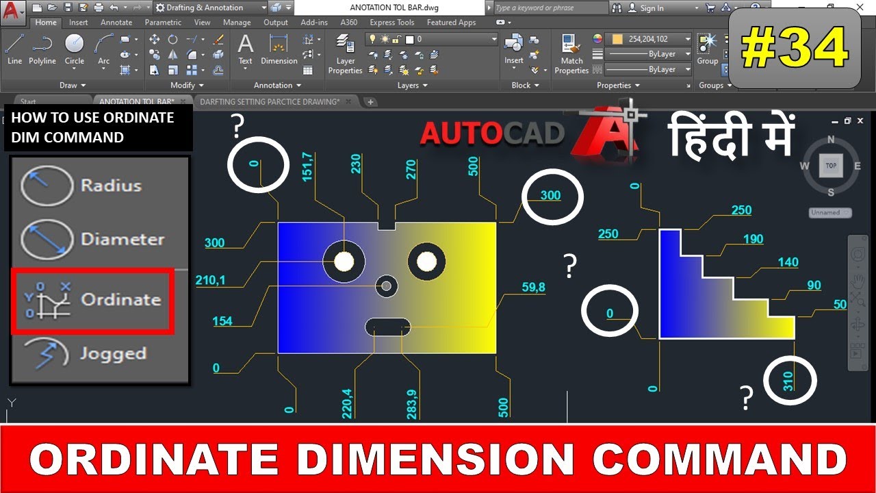Click the Dimension tool

279,49
